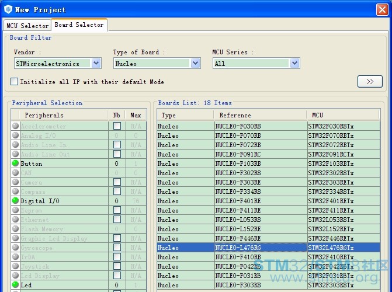The height and width of the screenshot is (292, 392).
Task: Click the gray status dot beside Audio Line Out
Action: pos(16,154)
